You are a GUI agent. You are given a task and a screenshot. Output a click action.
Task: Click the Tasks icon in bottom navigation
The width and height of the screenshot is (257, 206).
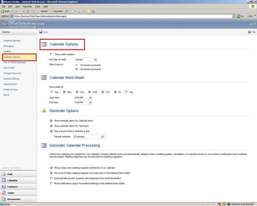point(4,193)
